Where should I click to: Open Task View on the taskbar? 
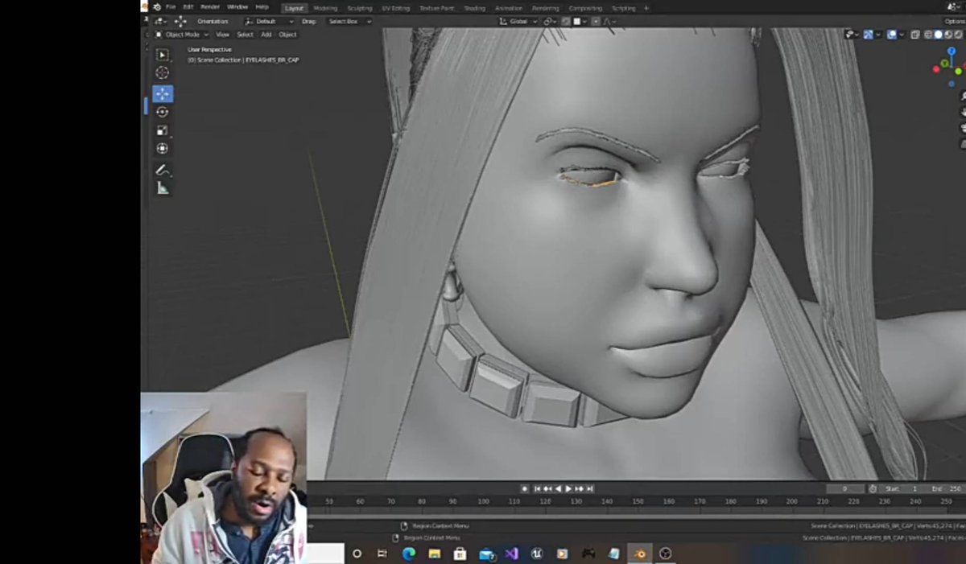click(x=382, y=554)
